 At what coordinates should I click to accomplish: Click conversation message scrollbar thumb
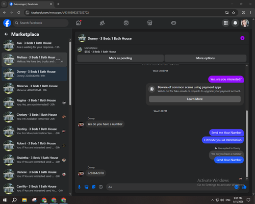coord(247,144)
